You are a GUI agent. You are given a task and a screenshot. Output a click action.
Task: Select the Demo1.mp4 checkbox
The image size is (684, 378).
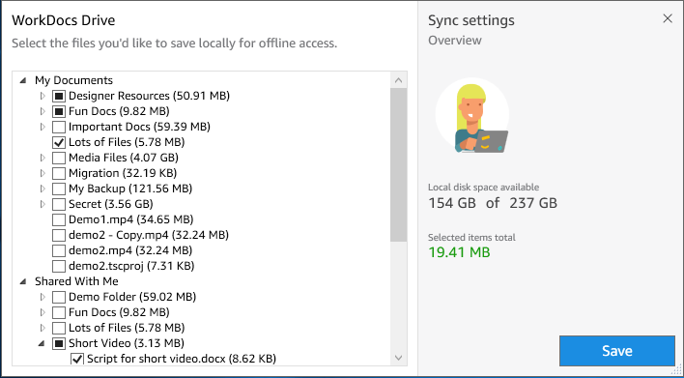pos(59,219)
